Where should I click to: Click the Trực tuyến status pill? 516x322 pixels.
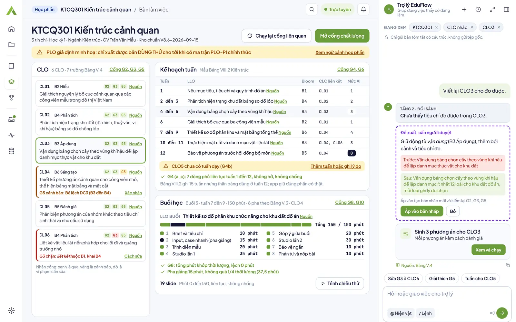click(x=337, y=9)
